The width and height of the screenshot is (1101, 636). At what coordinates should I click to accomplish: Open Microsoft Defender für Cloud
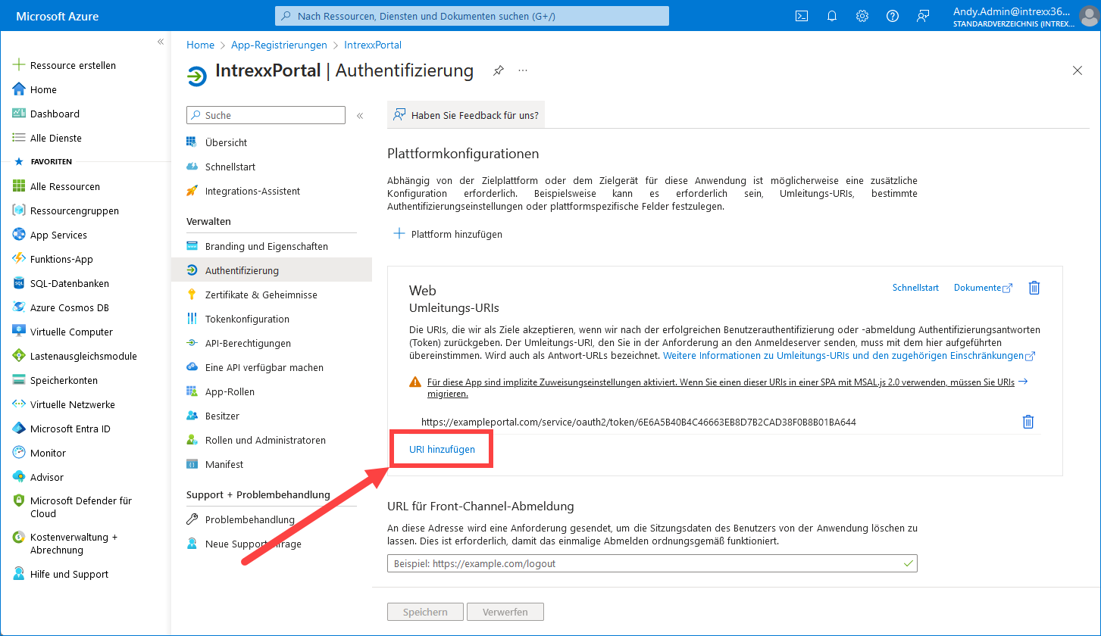pyautogui.click(x=72, y=507)
